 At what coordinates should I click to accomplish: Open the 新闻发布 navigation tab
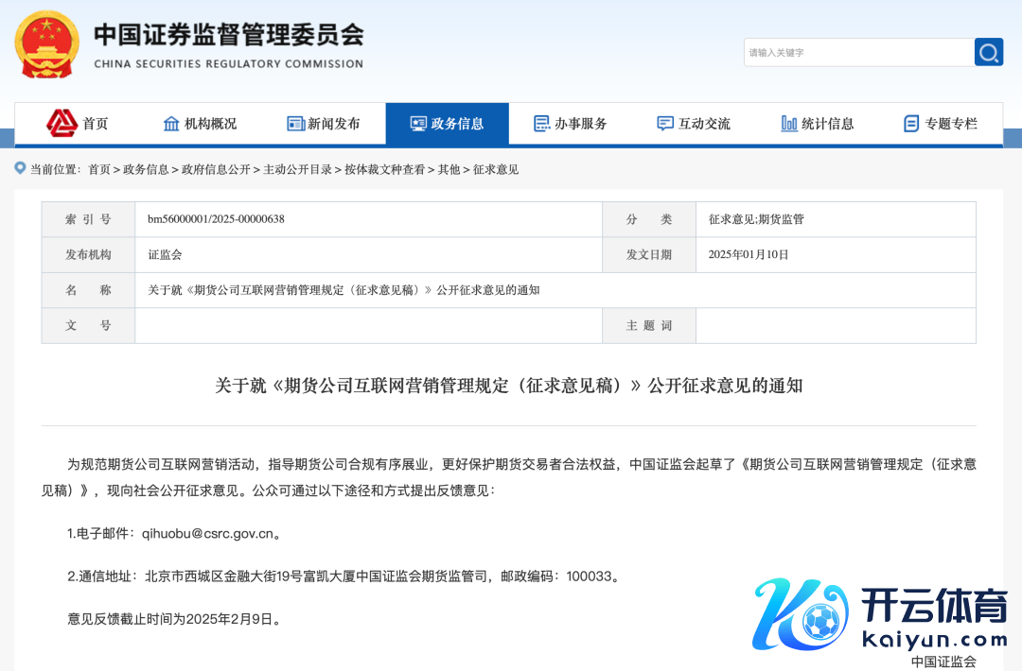click(x=333, y=124)
